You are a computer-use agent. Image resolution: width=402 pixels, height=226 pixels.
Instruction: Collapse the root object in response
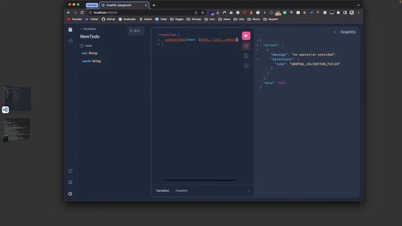pyautogui.click(x=258, y=40)
